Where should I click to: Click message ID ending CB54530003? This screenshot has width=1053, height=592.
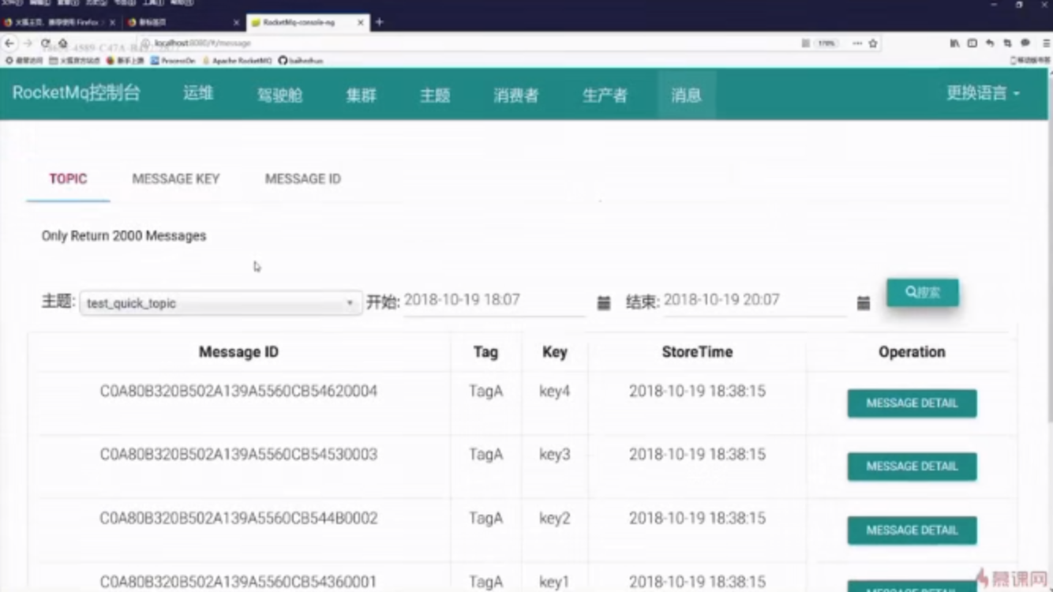click(x=238, y=455)
